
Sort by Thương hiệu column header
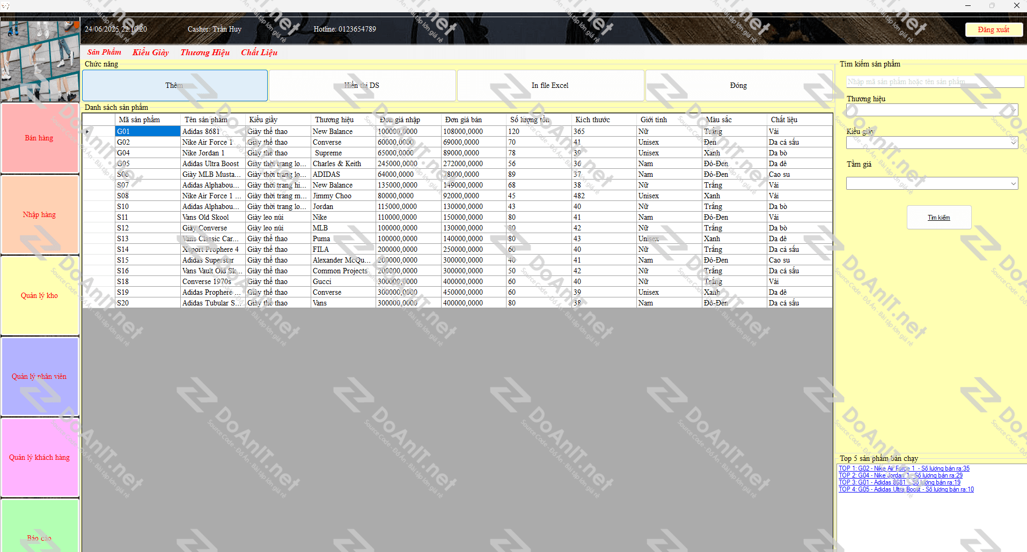343,120
